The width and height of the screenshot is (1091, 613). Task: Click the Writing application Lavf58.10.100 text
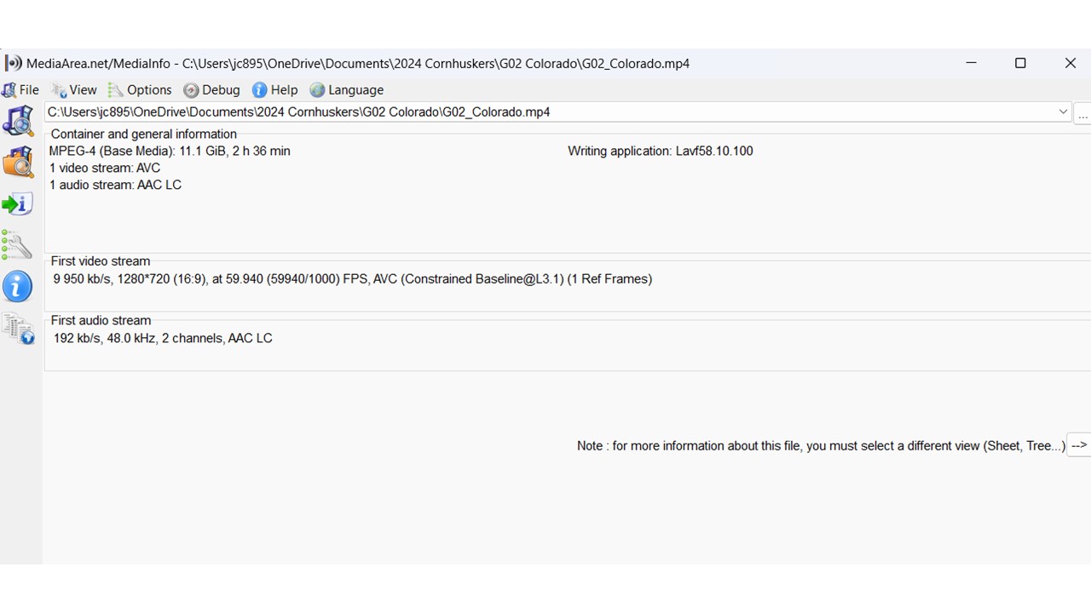(x=661, y=151)
